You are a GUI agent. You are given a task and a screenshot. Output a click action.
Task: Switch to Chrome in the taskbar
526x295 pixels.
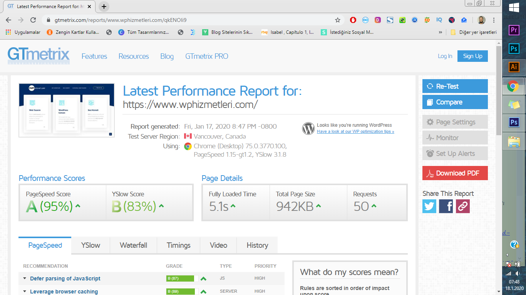click(x=513, y=86)
